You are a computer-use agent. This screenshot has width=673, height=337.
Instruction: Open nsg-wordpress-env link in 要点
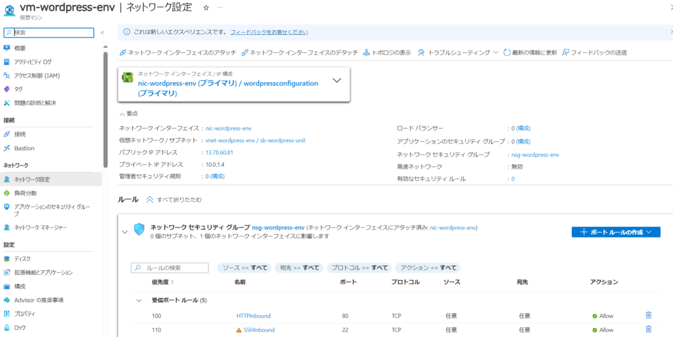(536, 155)
